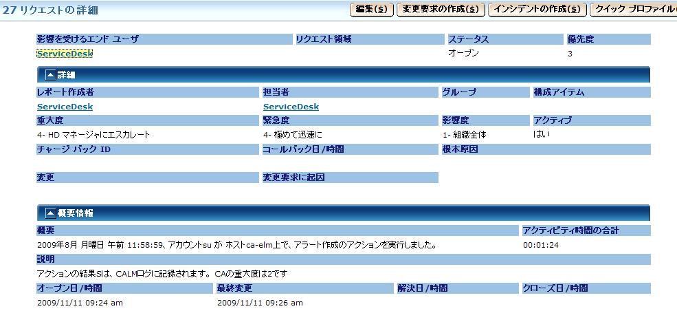Image resolution: width=677 pixels, height=311 pixels.
Task: Click the 概要 header label
Action: point(46,230)
